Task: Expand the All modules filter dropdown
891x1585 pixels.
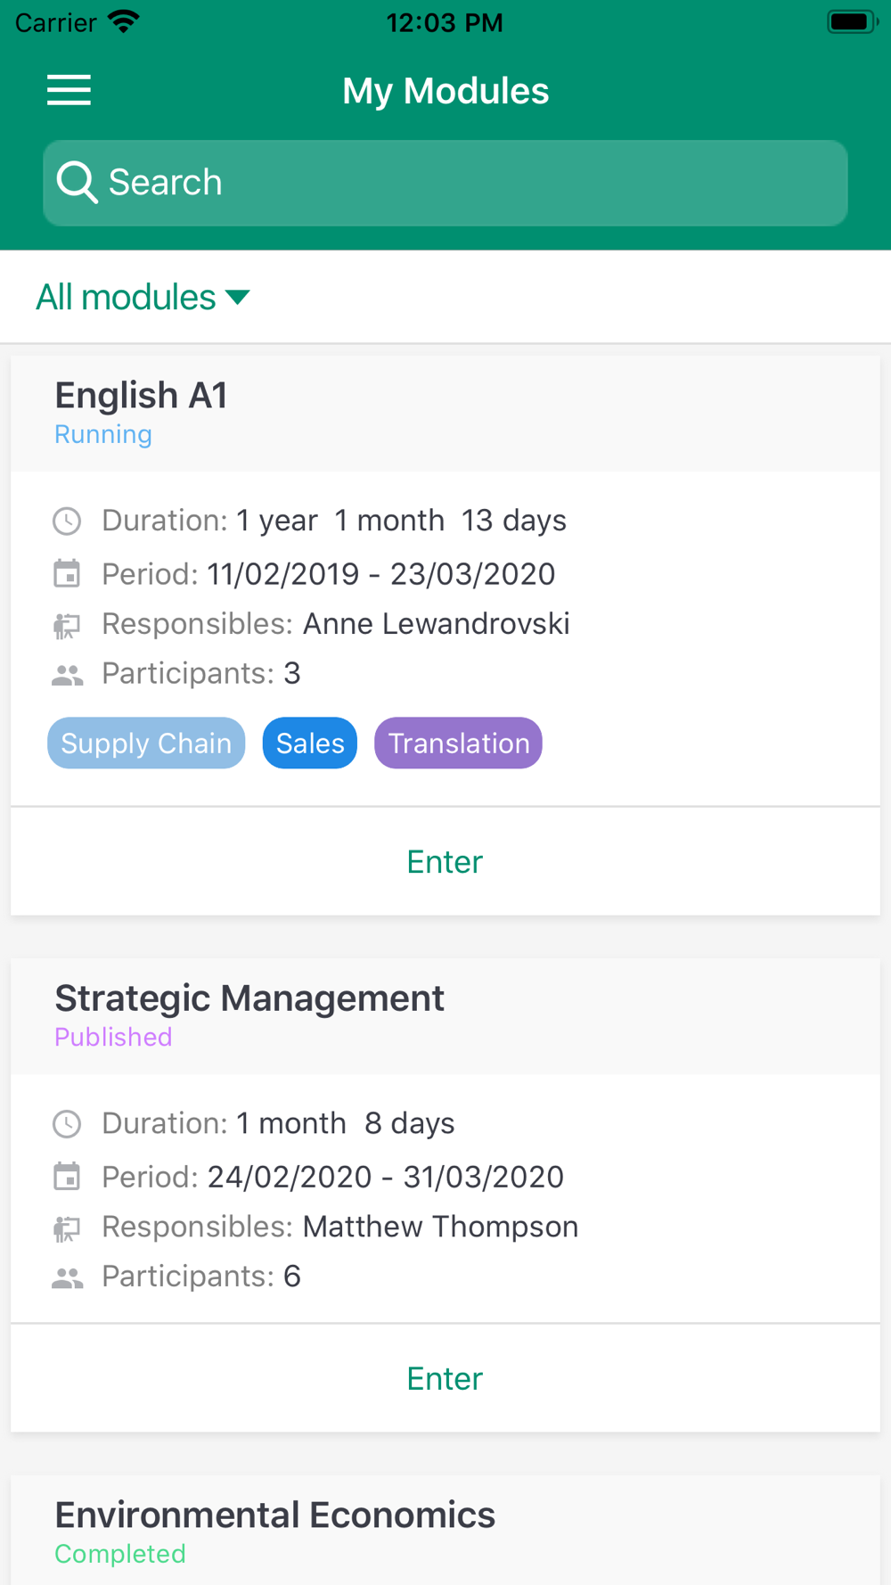Action: click(143, 297)
